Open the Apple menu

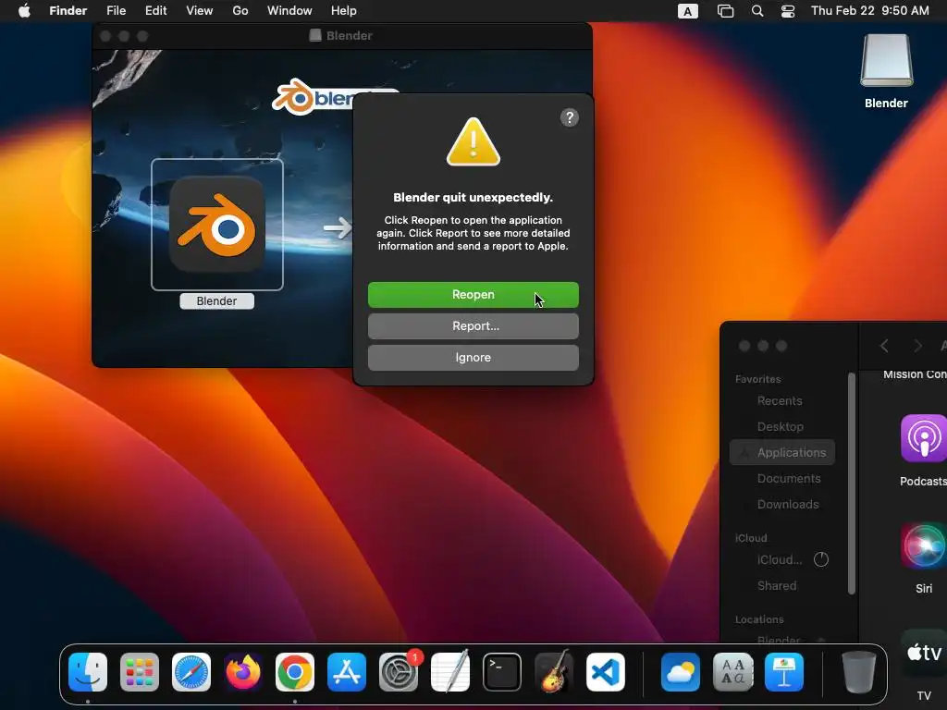(x=24, y=11)
